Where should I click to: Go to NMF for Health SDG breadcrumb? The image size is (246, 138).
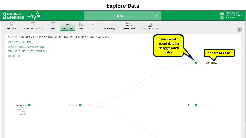[19, 37]
